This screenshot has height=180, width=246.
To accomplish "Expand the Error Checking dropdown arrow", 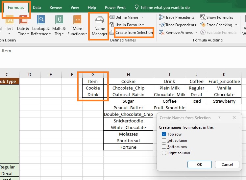I will [236, 25].
